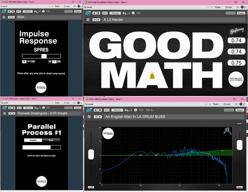Click the undo arrow in MB GoodMath window
Image resolution: width=248 pixels, height=192 pixels.
click(124, 13)
